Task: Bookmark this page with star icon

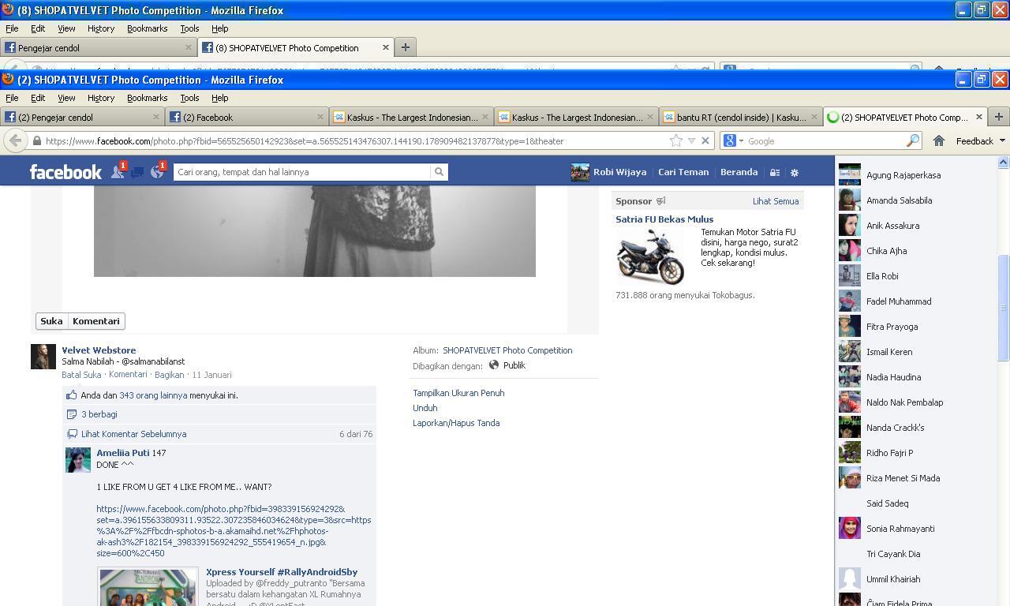Action: click(x=676, y=140)
